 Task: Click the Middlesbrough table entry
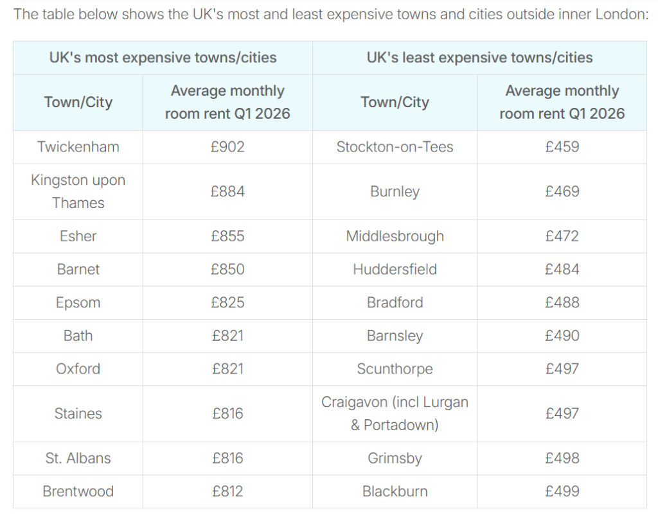click(x=395, y=236)
